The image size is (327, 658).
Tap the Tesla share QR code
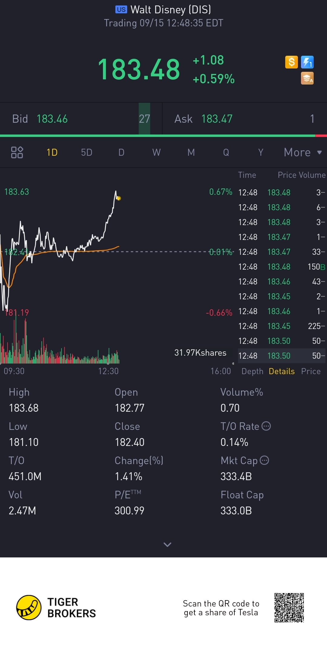289,607
